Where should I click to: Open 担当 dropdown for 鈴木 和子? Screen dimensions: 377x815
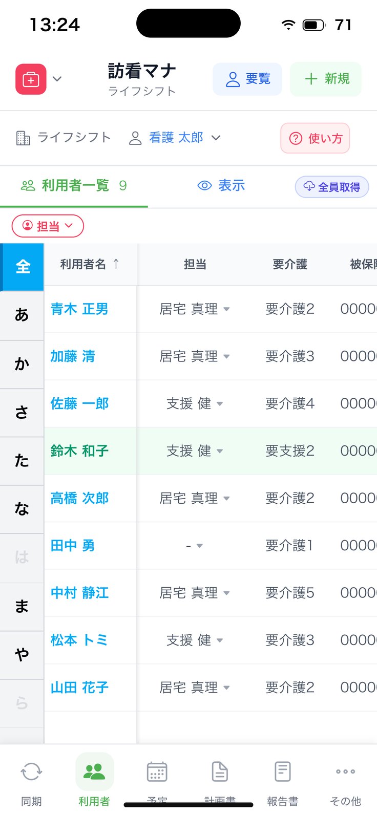click(x=195, y=451)
